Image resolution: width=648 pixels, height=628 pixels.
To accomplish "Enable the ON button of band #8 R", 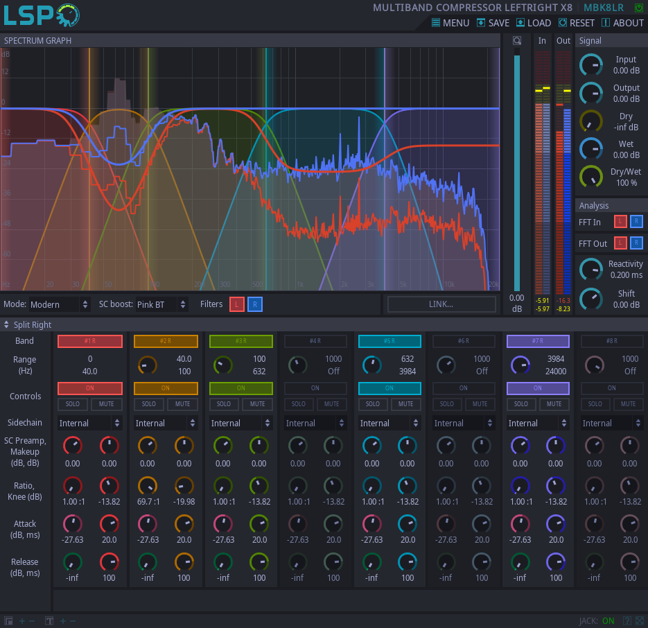I will click(x=612, y=388).
